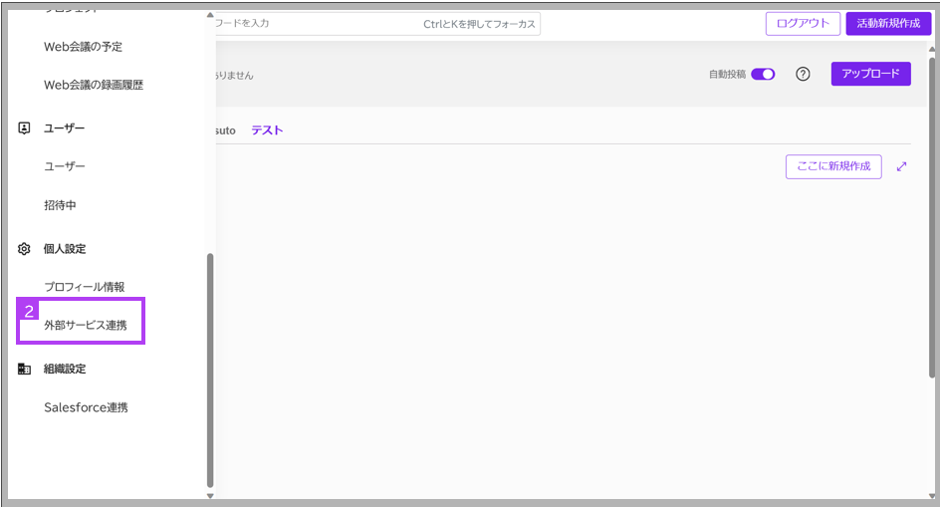Click the help question mark icon
This screenshot has height=507, width=940.
(803, 74)
